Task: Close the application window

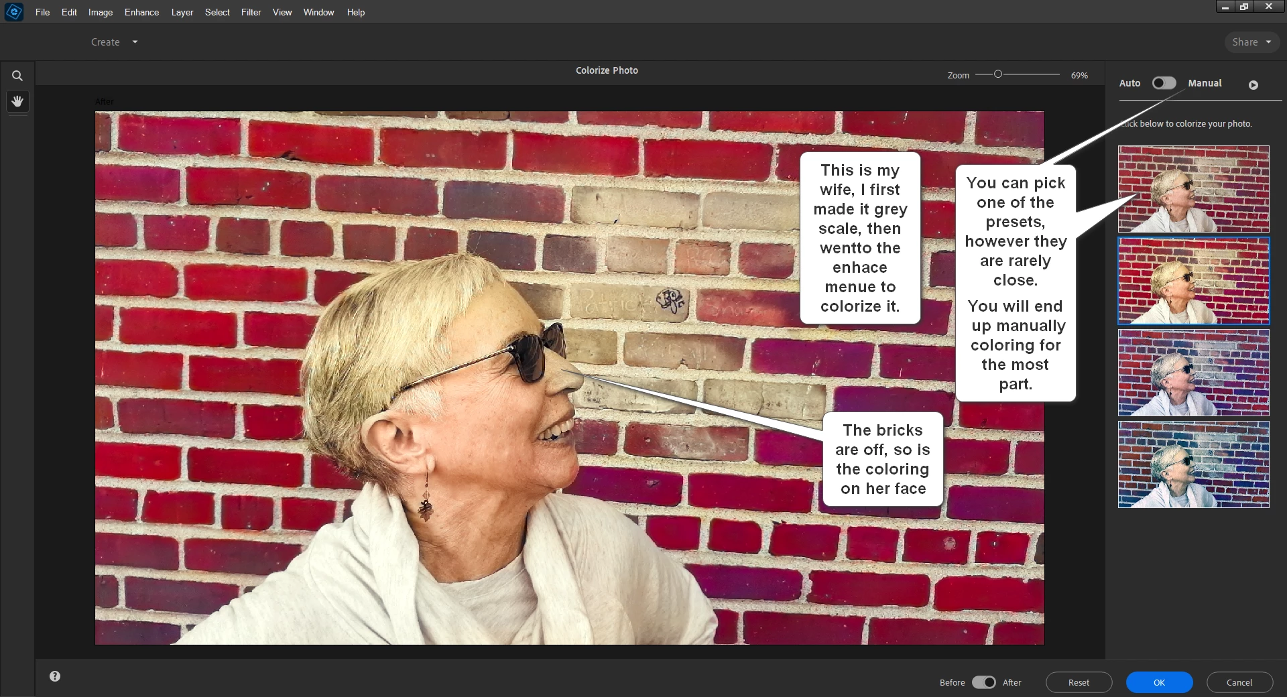Action: tap(1268, 7)
